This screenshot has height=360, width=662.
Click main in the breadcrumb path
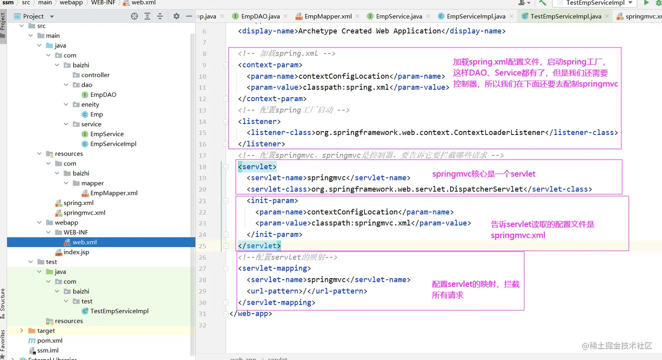click(x=45, y=3)
